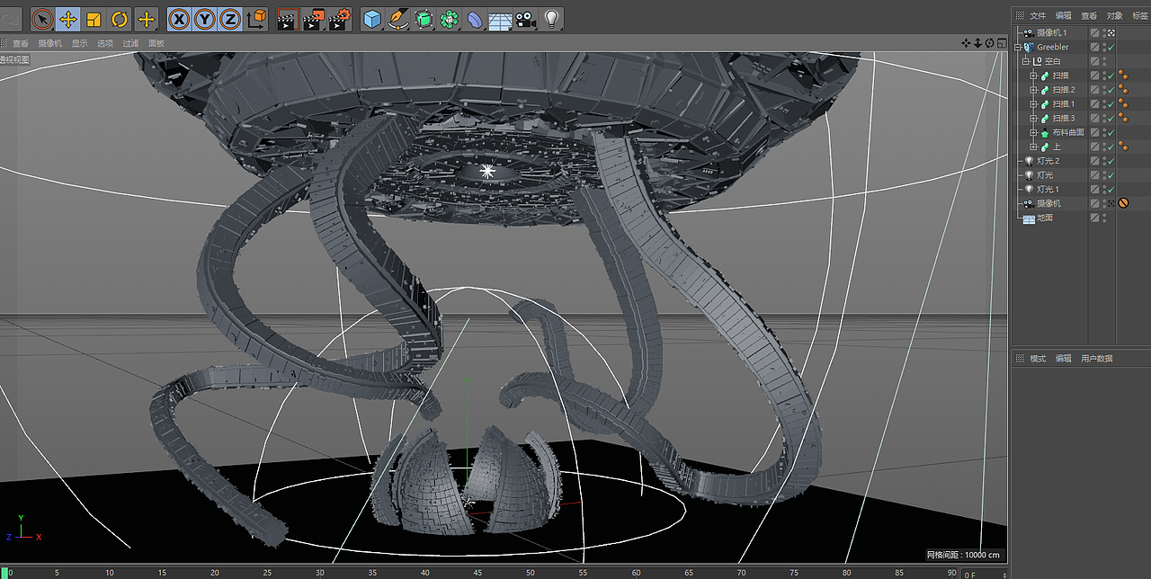Screen dimensions: 1151x579
Task: Expand the 布料曲面 object
Action: point(1034,132)
